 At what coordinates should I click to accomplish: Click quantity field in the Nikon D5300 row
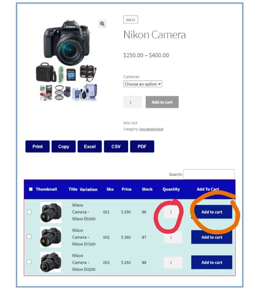coord(173,212)
